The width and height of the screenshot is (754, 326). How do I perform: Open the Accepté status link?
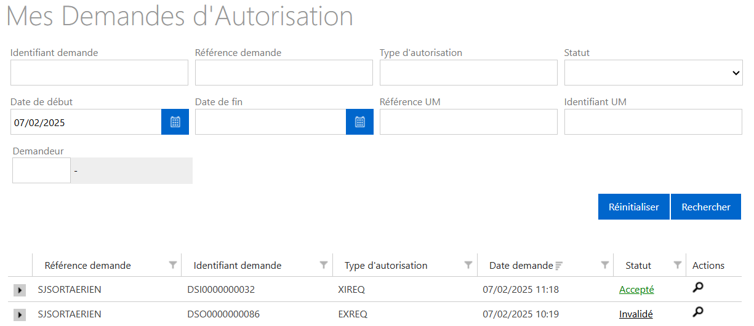[x=636, y=290]
